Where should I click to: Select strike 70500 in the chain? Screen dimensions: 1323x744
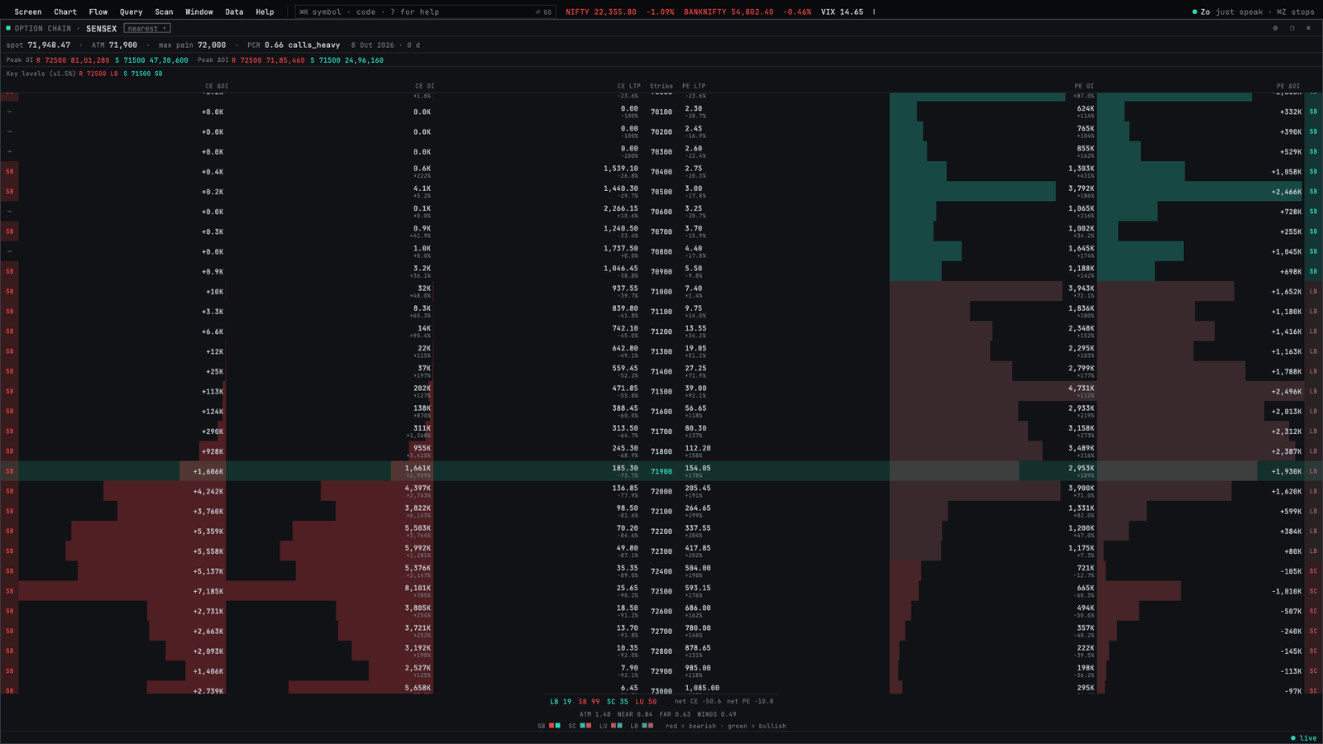point(661,191)
